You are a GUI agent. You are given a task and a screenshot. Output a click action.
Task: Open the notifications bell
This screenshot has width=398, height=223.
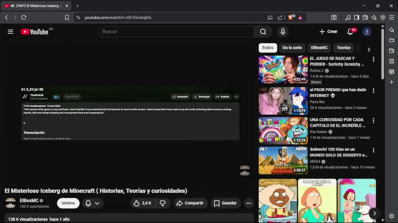tap(351, 32)
